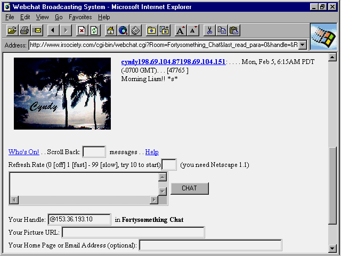Click the page's vertical scrollbar down arrow
341x256 pixels.
point(333,248)
